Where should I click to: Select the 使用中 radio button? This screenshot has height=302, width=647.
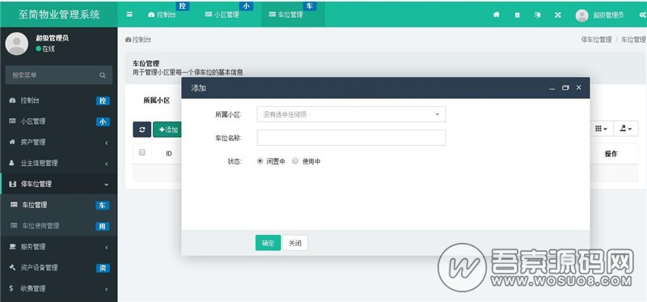(x=295, y=161)
